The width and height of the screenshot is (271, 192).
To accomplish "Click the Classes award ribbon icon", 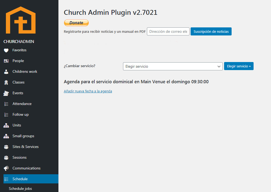I will point(6,82).
